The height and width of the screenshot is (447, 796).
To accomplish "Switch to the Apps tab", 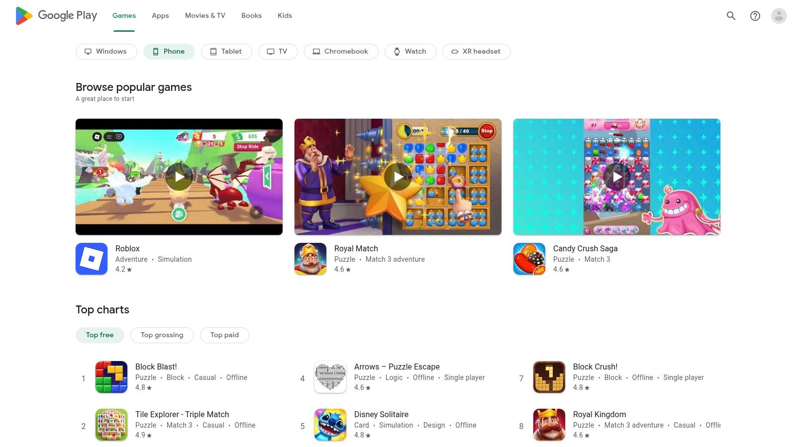I will 160,16.
